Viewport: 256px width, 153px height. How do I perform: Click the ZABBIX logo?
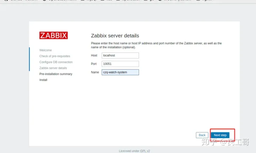point(54,35)
